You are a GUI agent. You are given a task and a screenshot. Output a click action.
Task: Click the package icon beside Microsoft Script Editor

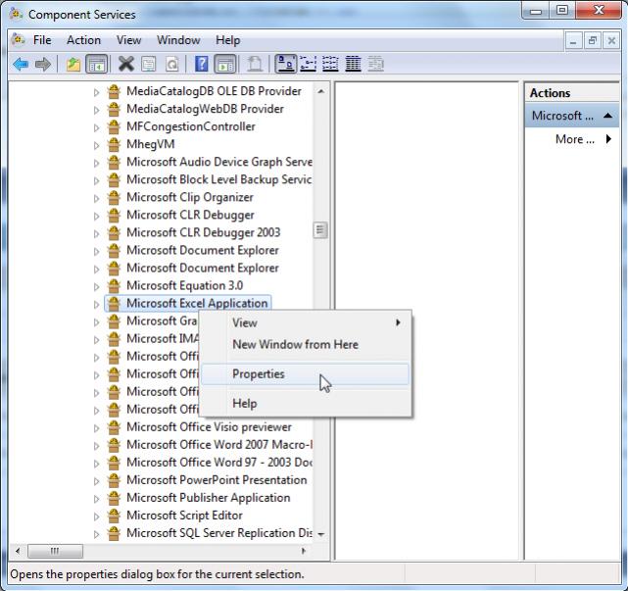point(114,516)
